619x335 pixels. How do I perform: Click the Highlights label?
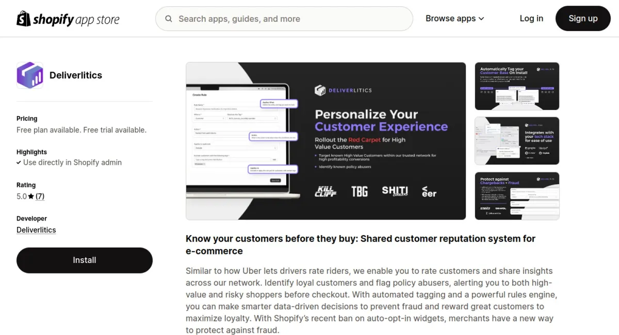click(x=31, y=152)
